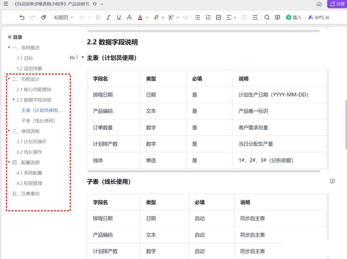This screenshot has width=347, height=259.
Task: Insert inline code formatting
Action: pyautogui.click(x=186, y=18)
